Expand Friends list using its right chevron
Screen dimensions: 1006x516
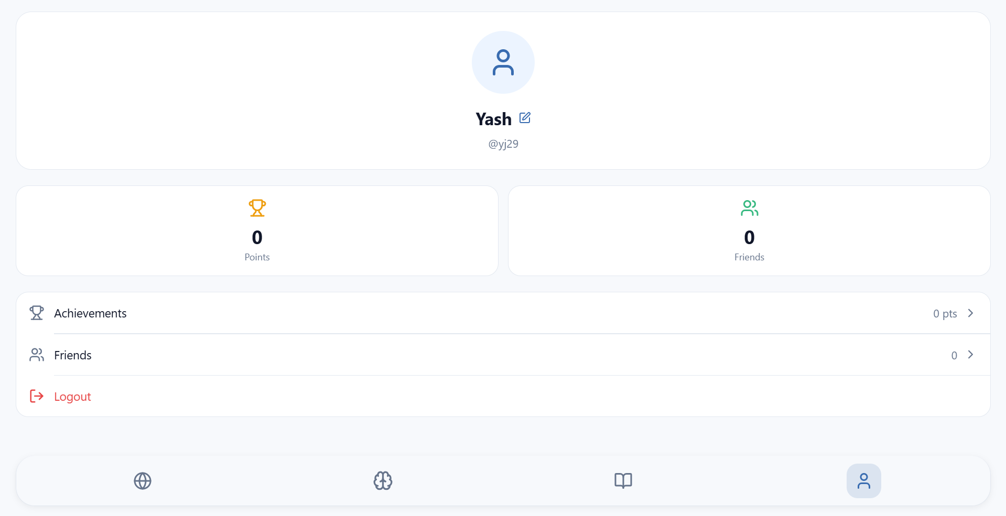[970, 355]
